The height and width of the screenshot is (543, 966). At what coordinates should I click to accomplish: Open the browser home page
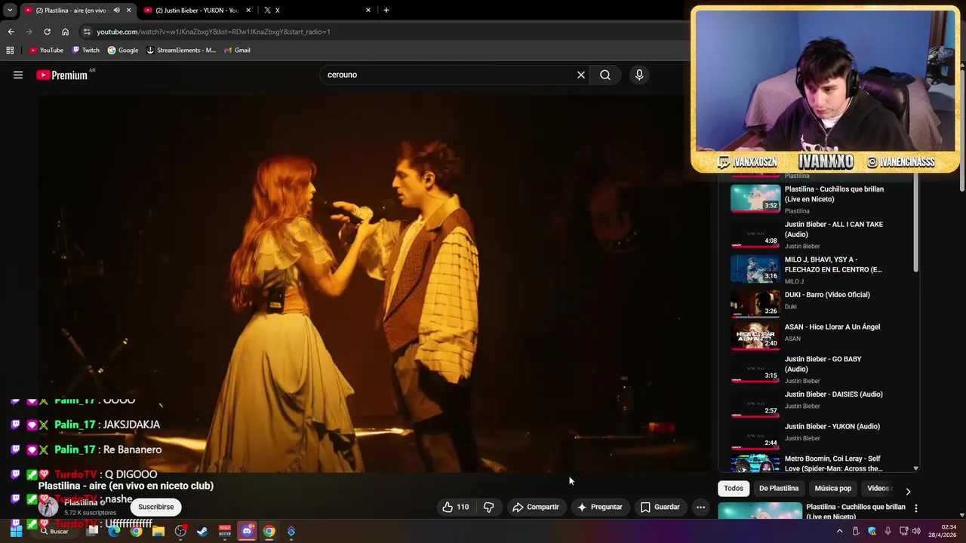point(65,32)
